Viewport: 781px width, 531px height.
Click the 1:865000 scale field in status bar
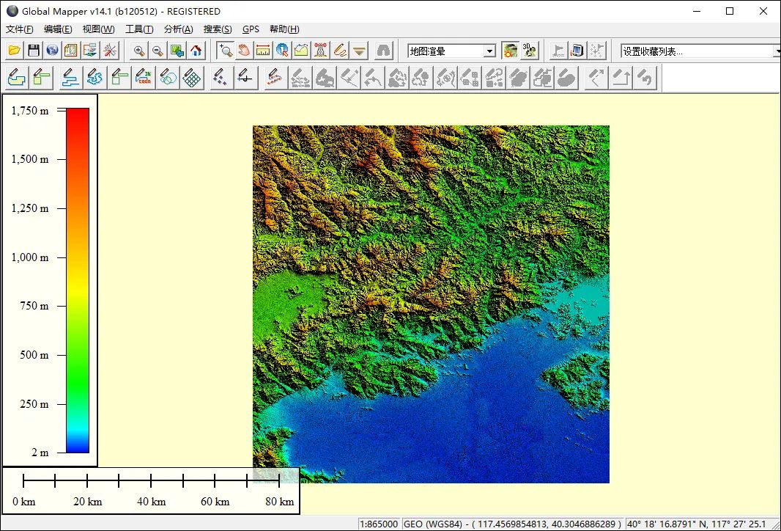[x=379, y=524]
